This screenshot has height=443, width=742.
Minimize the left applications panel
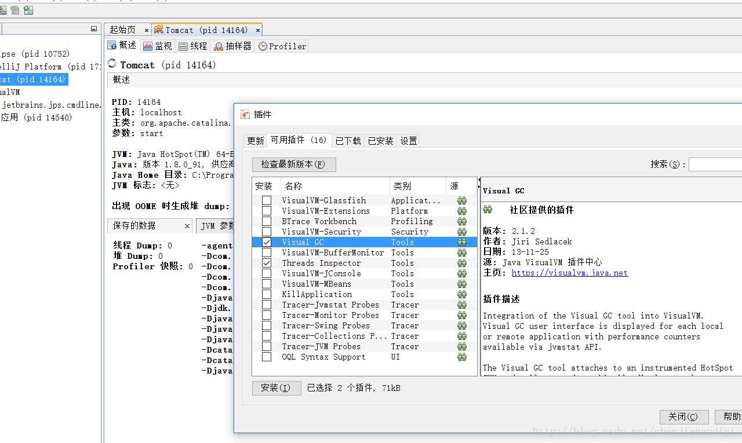point(94,29)
